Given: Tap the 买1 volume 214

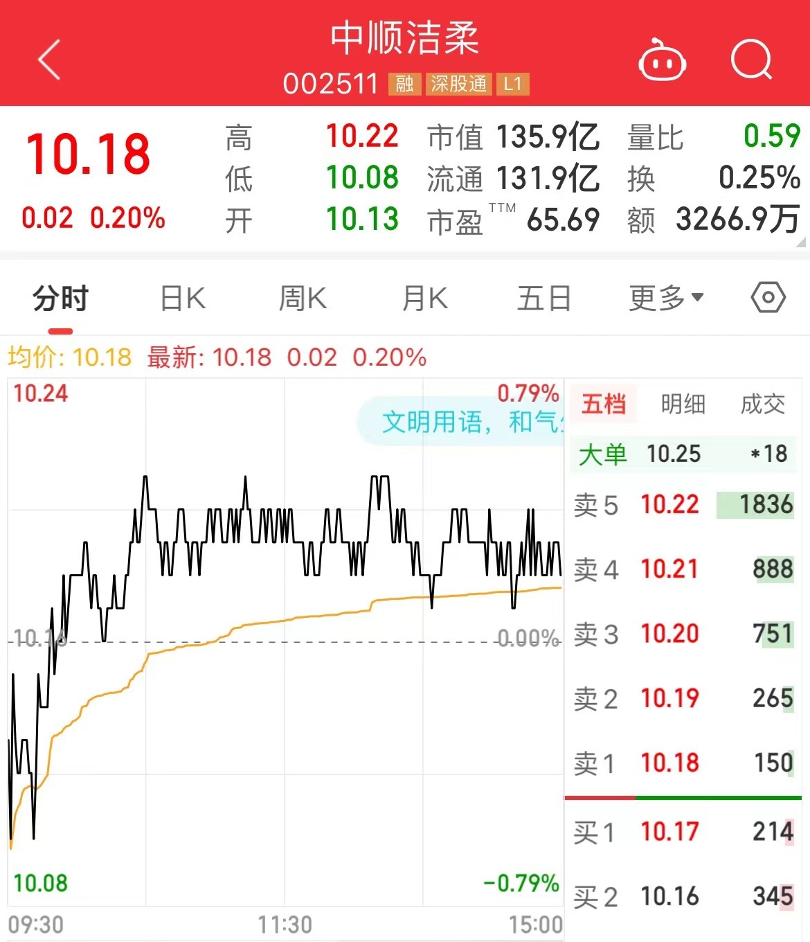Looking at the screenshot, I should coord(773,831).
